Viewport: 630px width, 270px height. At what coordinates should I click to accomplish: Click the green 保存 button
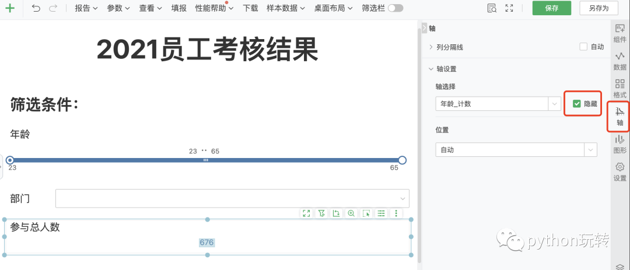tap(552, 8)
